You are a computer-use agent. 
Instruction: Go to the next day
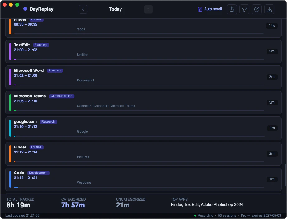point(148,9)
